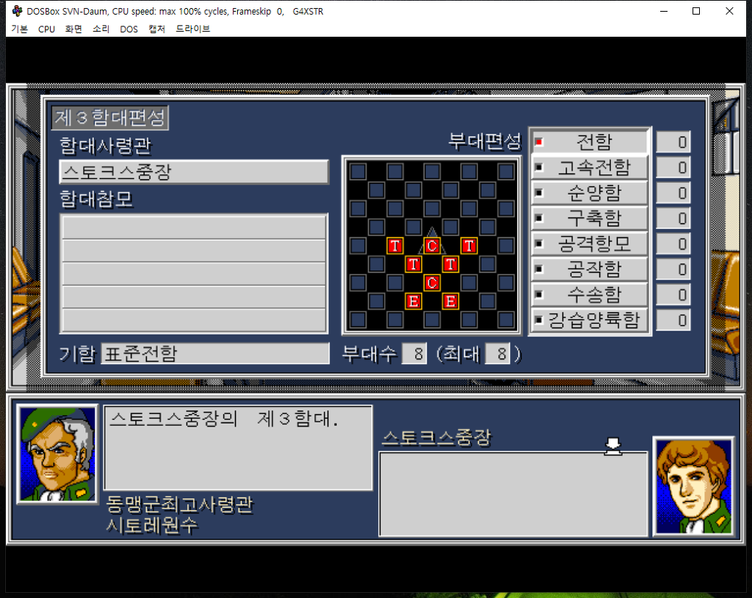
Task: Click the flagship field 표준전함
Action: click(x=215, y=353)
